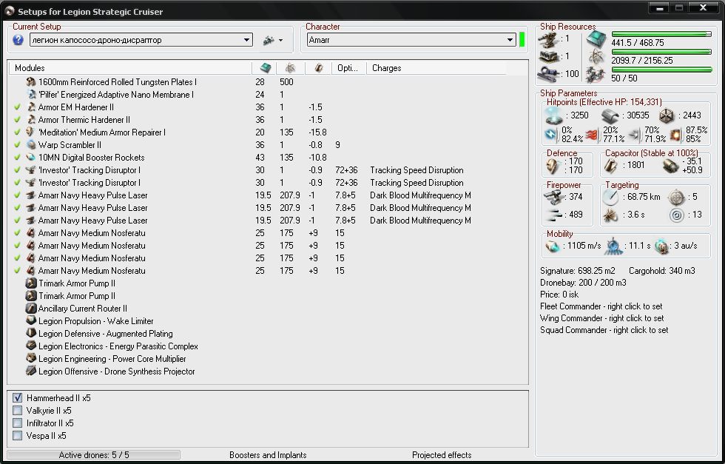The height and width of the screenshot is (464, 725).
Task: Click the capacitor column header icon
Action: [x=319, y=68]
